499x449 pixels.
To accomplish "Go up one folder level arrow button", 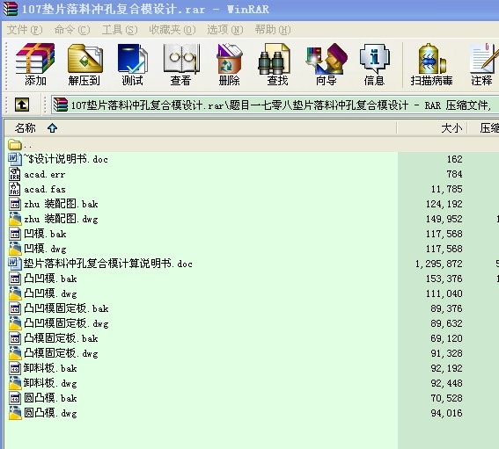I will click(22, 105).
